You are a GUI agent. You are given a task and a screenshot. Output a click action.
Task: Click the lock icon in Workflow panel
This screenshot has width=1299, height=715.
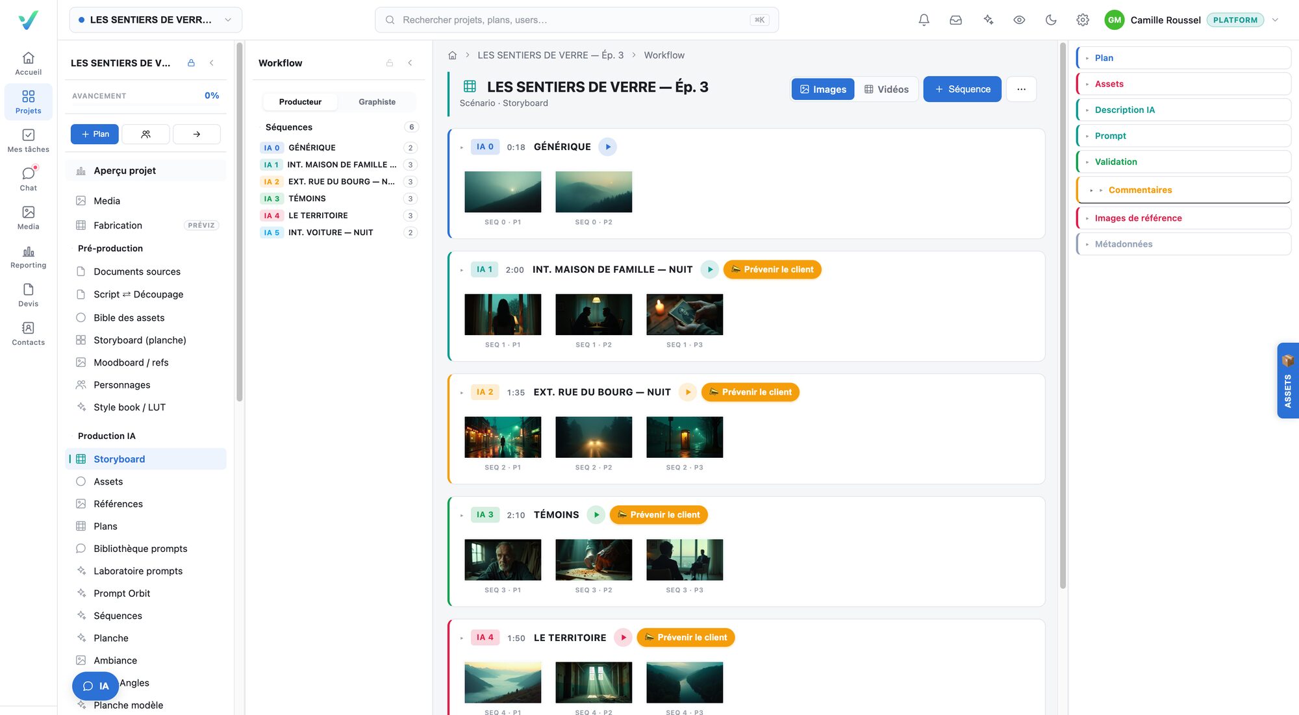click(390, 63)
